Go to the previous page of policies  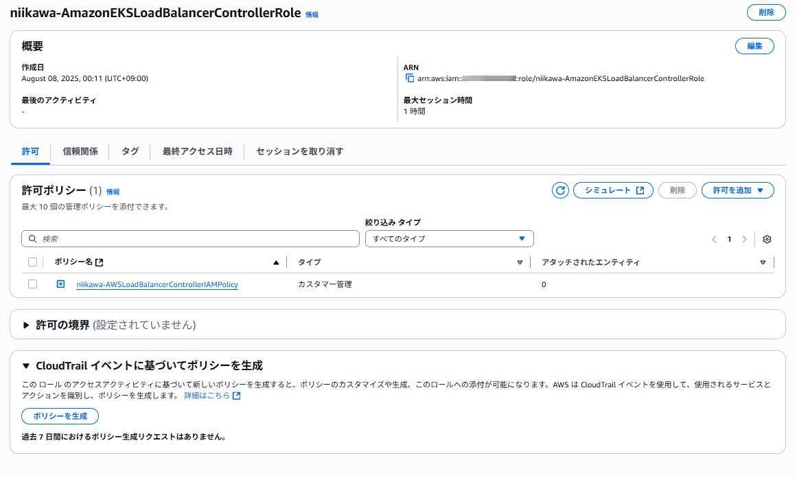(714, 239)
